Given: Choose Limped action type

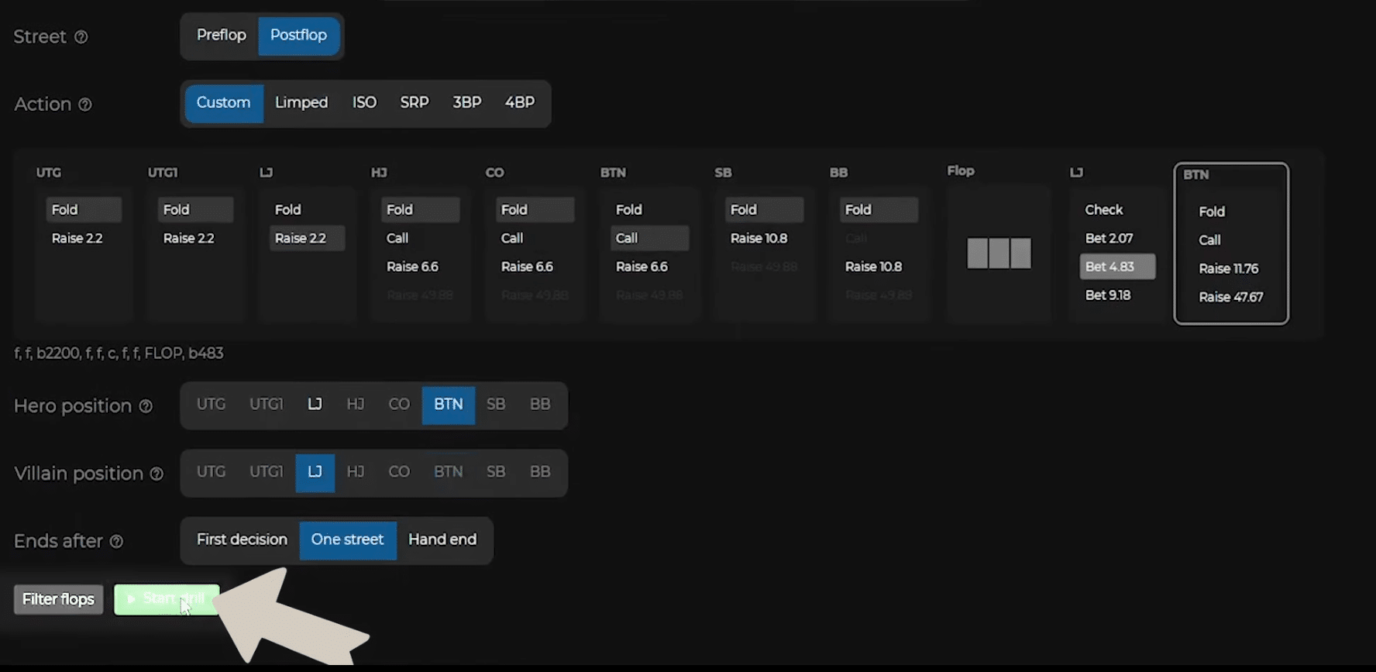Looking at the screenshot, I should [301, 103].
